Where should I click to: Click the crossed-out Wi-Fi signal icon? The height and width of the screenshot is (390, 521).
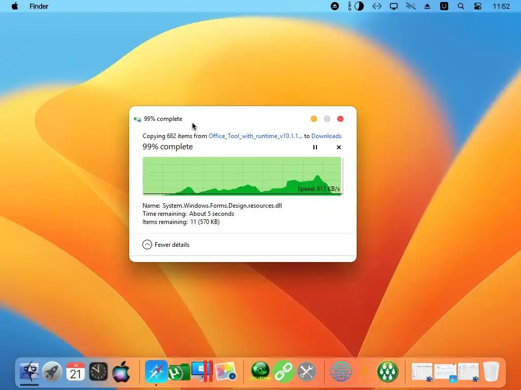coord(411,6)
